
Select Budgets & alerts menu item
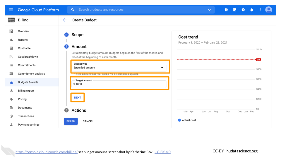[x=32, y=82]
